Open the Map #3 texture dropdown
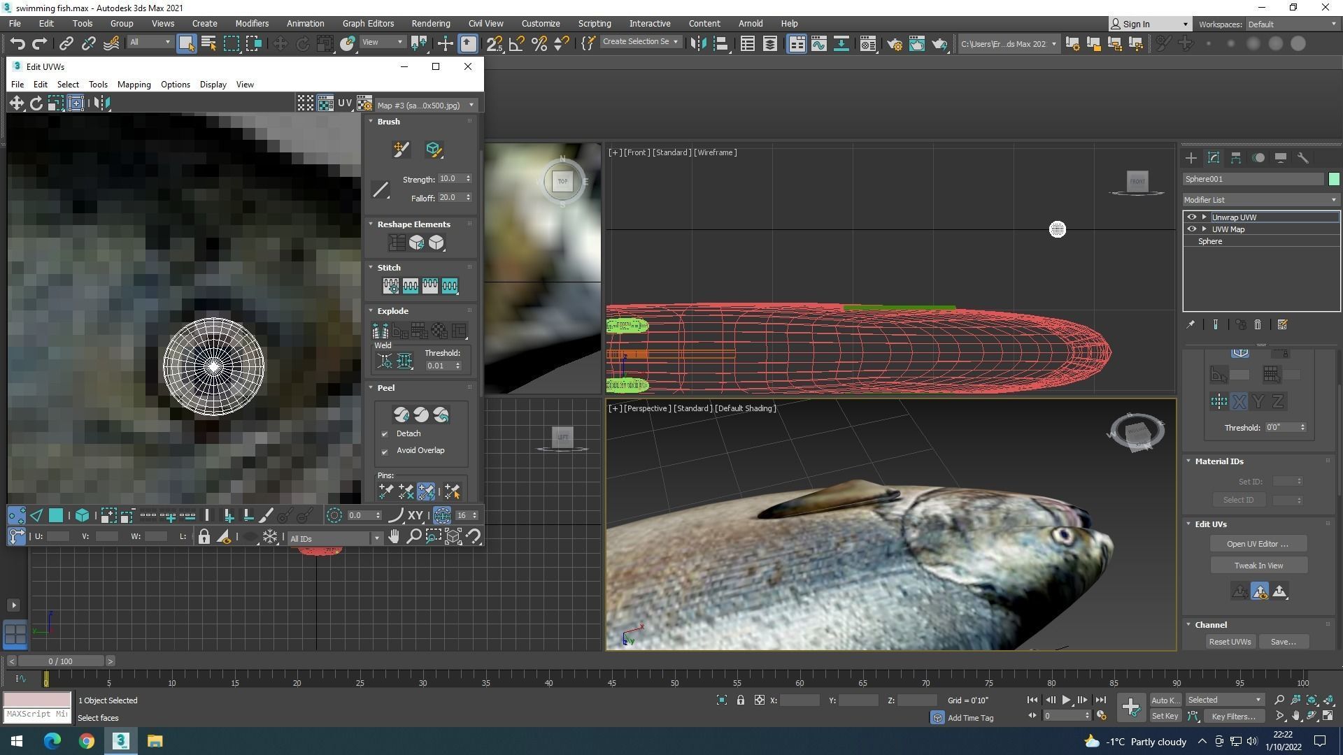Viewport: 1343px width, 755px height. (x=425, y=105)
